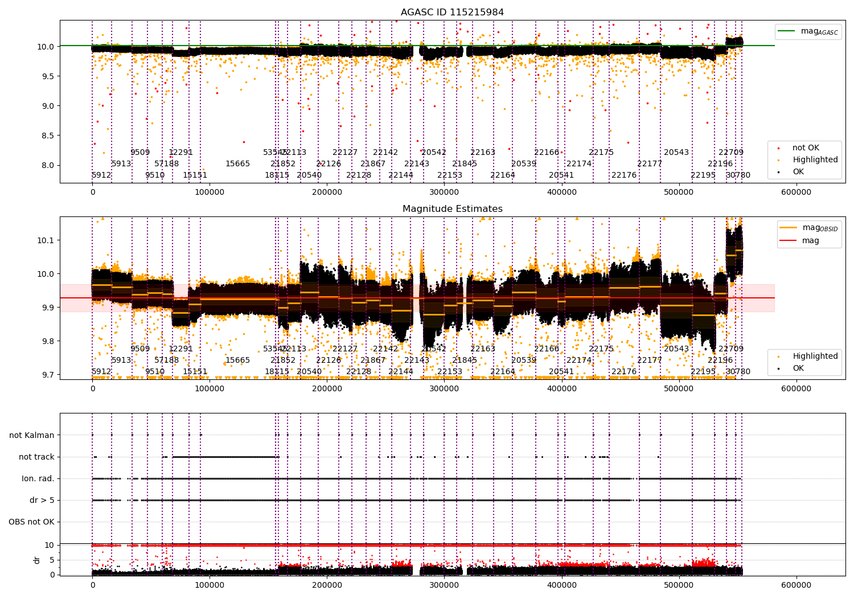Click obsid label '21867' in the top plot
The height and width of the screenshot is (598, 854).
click(373, 164)
